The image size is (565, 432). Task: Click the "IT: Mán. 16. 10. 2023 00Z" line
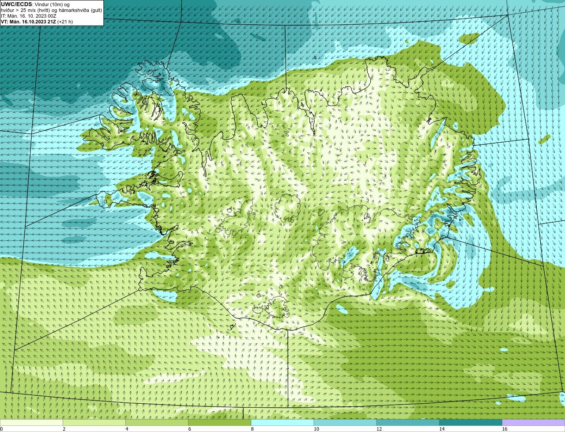pyautogui.click(x=29, y=16)
